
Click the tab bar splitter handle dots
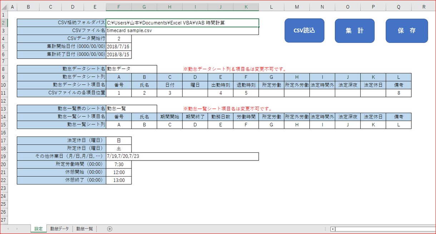(x=325, y=229)
